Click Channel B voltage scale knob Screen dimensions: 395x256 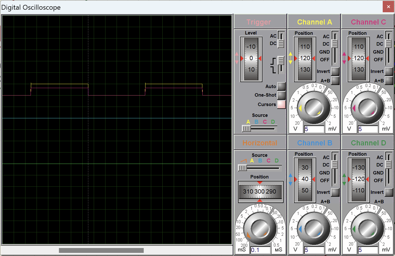[x=314, y=229]
